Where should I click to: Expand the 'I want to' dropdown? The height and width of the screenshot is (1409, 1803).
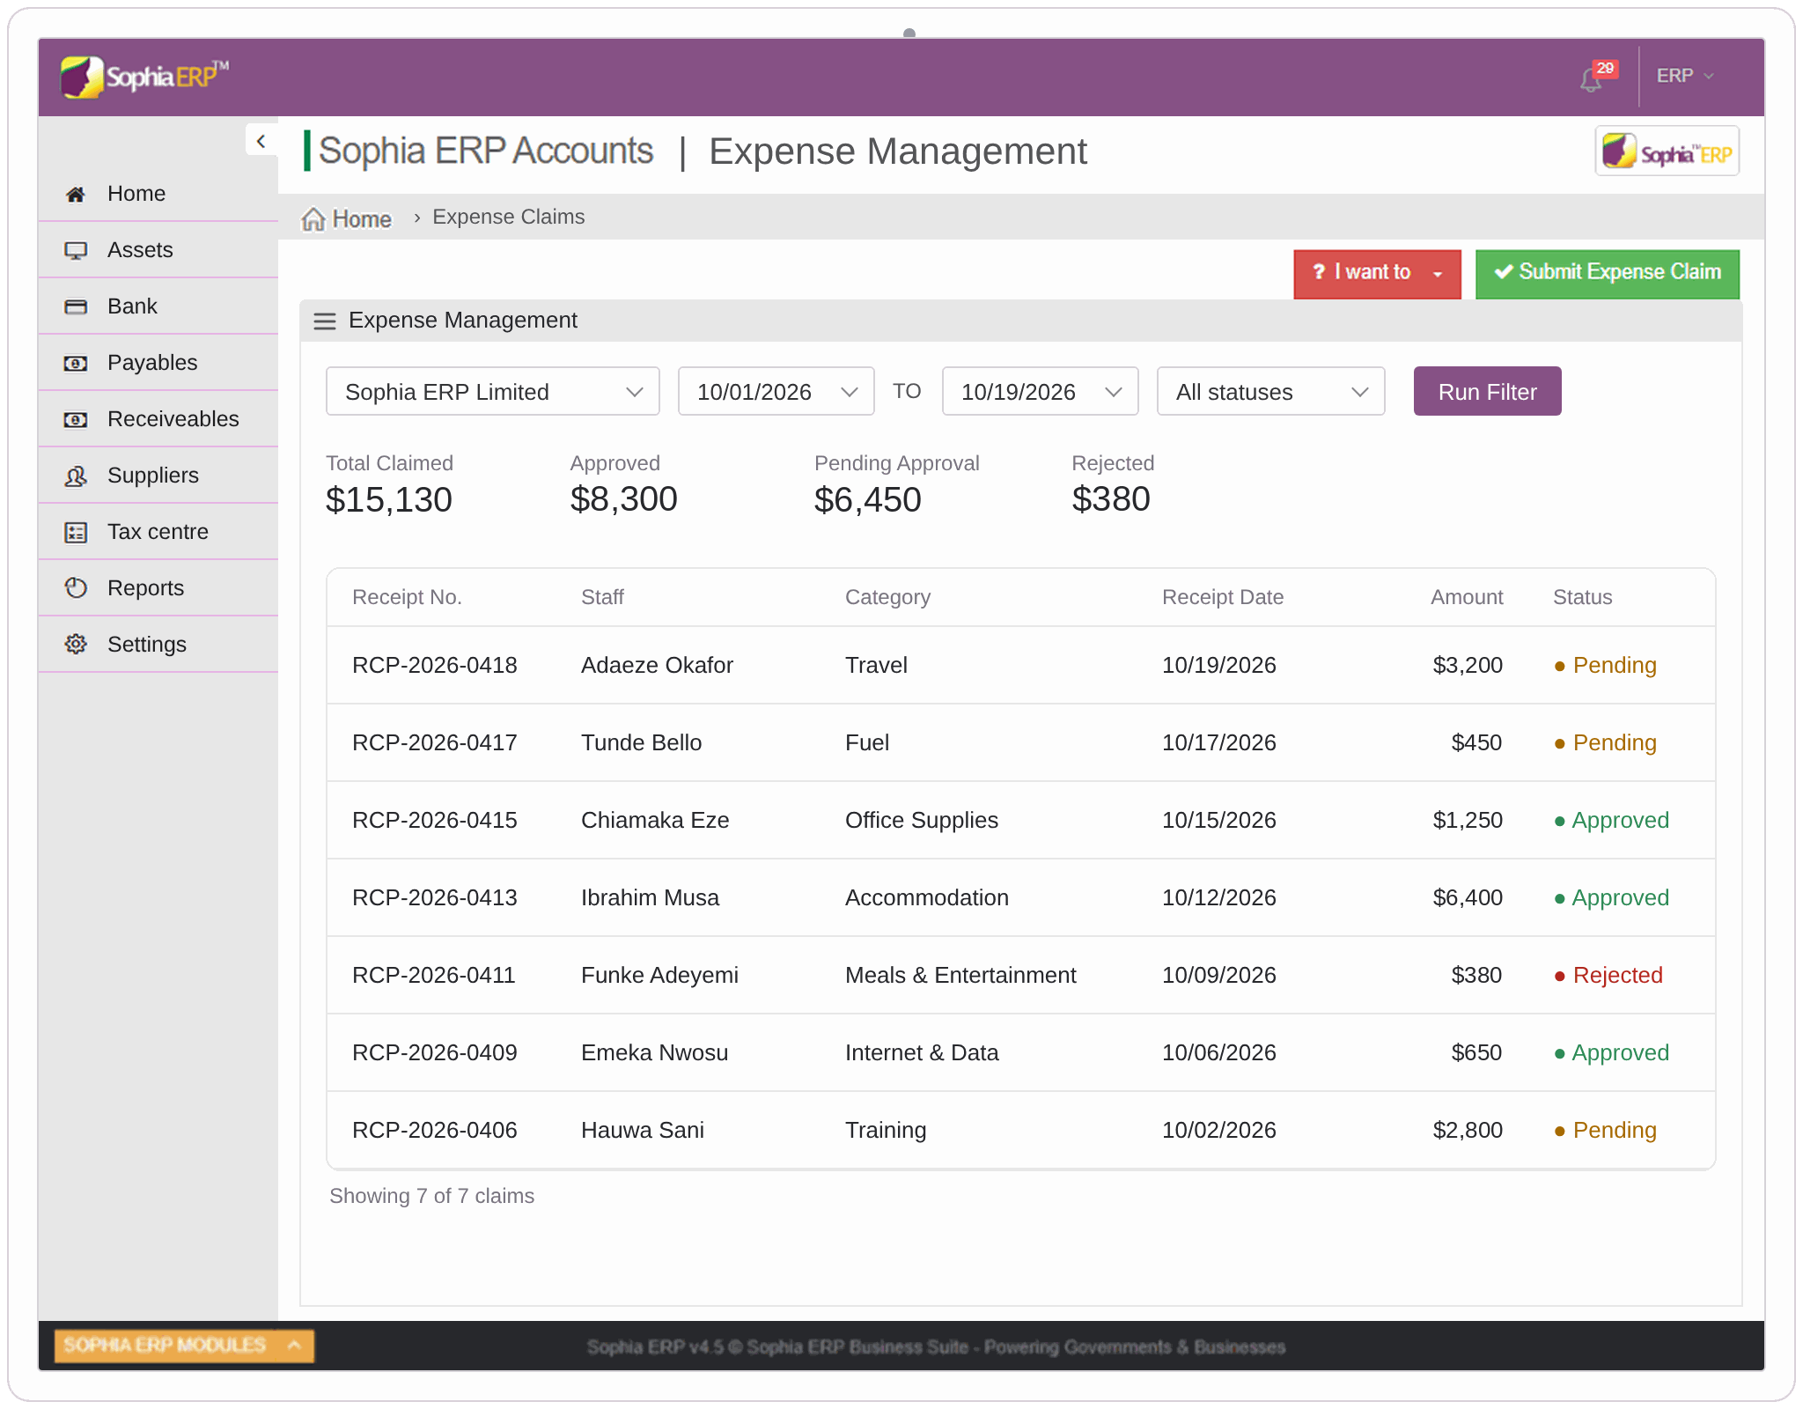[x=1377, y=274]
